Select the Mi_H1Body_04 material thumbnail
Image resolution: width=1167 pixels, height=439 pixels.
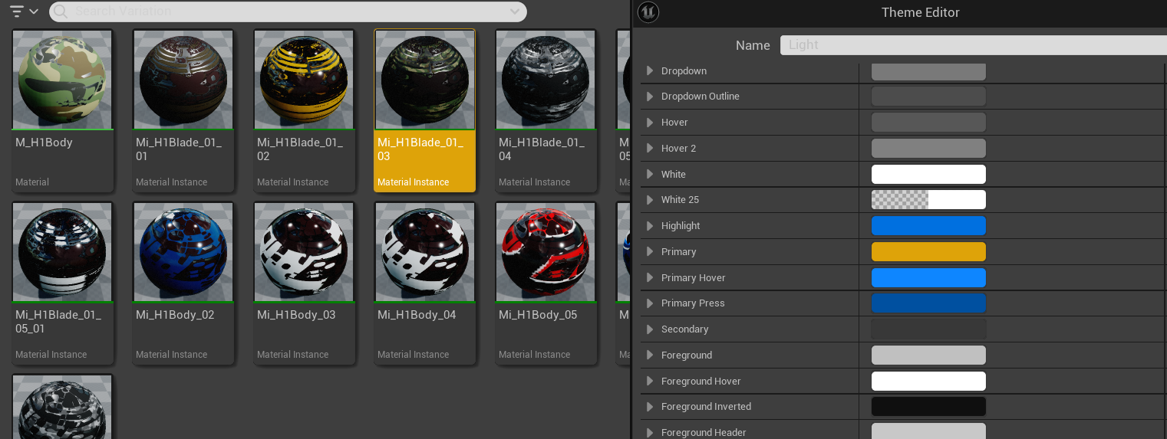(x=424, y=252)
